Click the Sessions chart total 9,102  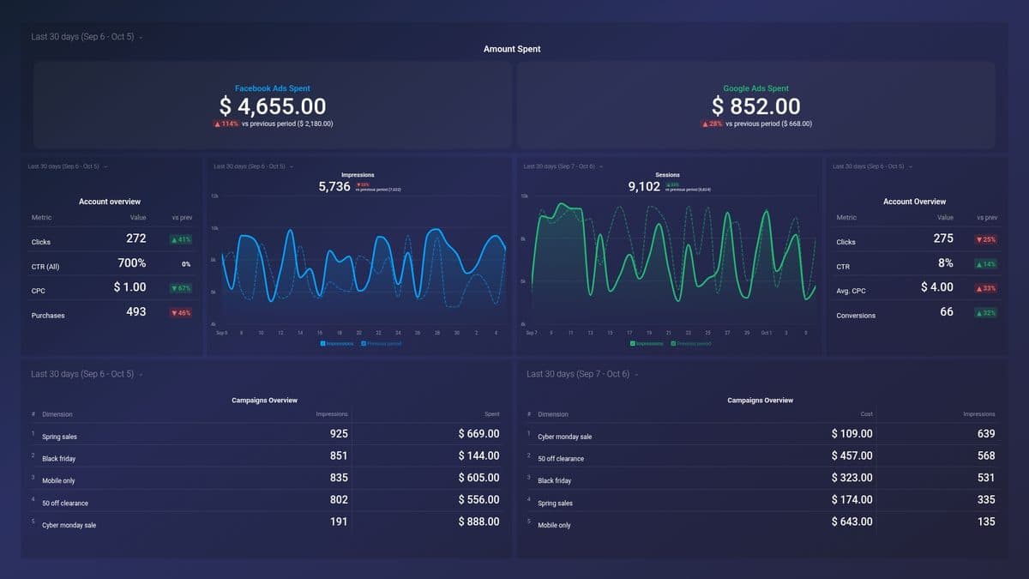point(644,186)
